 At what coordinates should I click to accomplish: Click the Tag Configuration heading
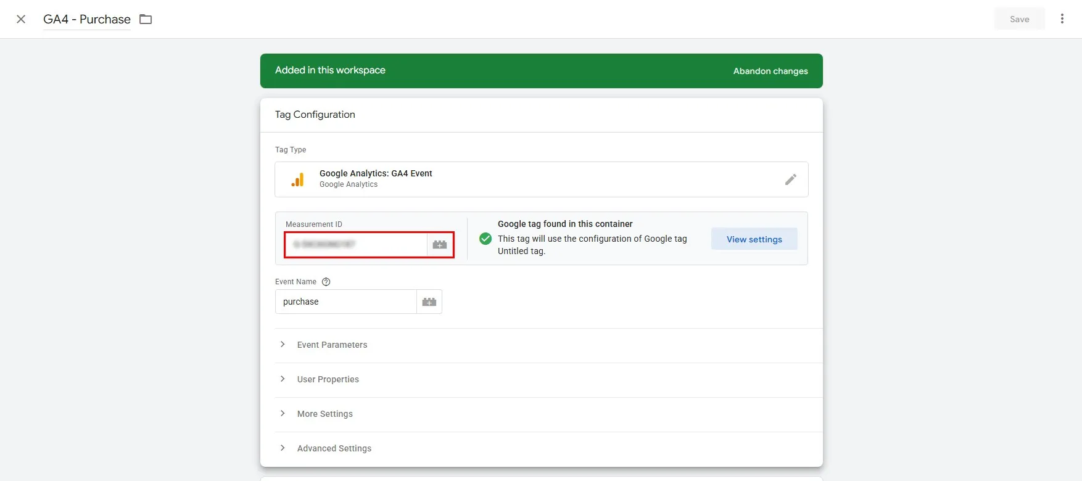click(x=315, y=115)
